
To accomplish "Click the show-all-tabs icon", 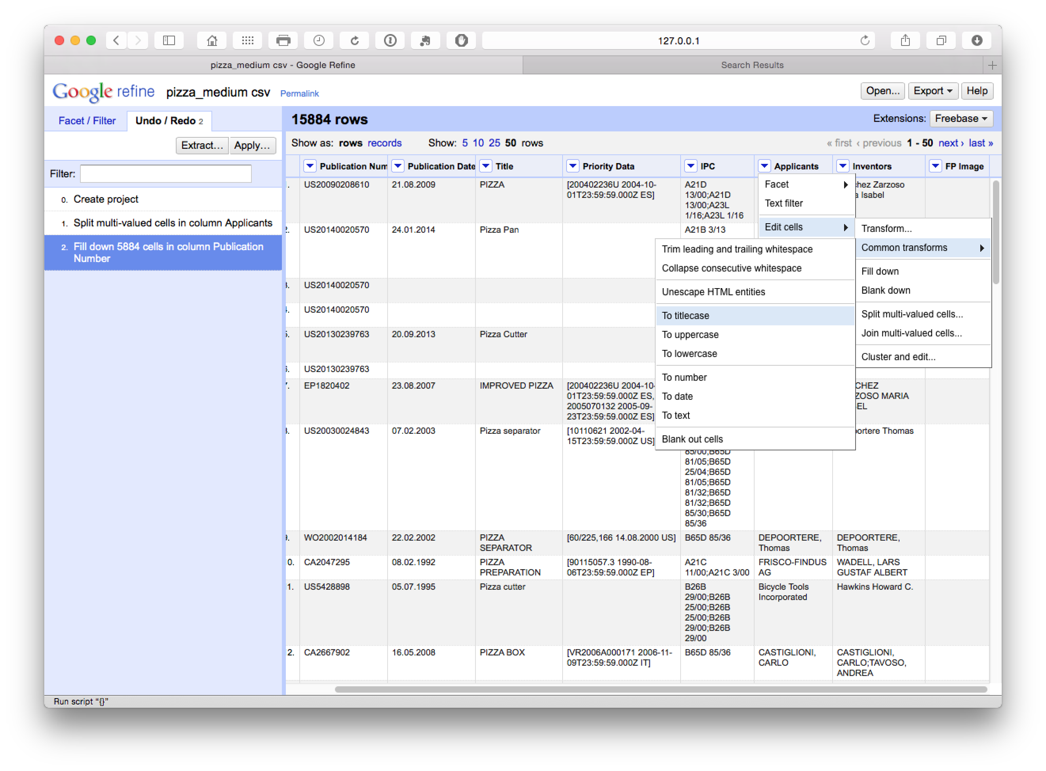I will (x=941, y=41).
